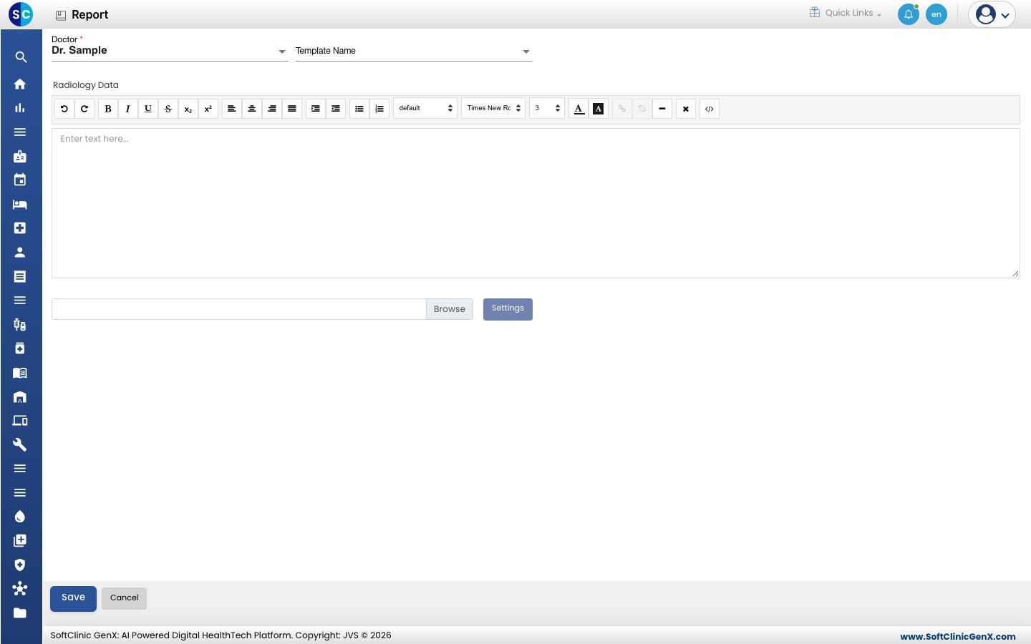Screen dimensions: 1031x644
Task: Go to Home in the sidebar
Action: (20, 84)
